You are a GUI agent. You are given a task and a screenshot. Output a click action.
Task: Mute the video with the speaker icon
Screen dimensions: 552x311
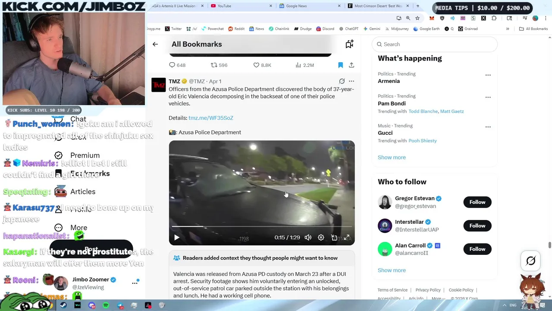(308, 238)
